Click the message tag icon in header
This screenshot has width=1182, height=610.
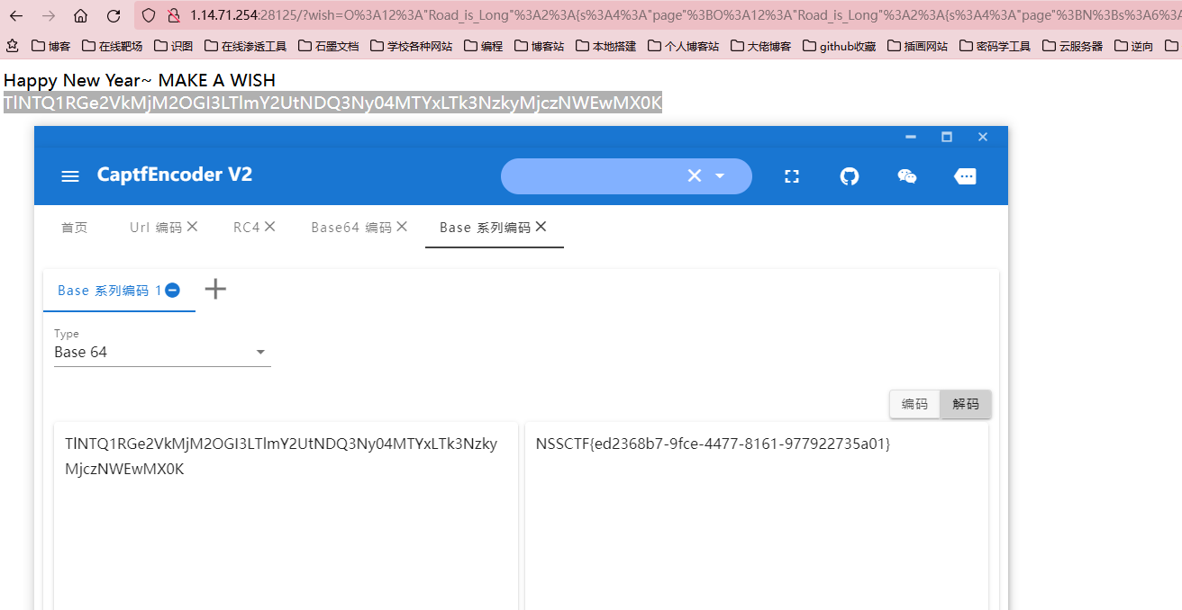point(965,176)
